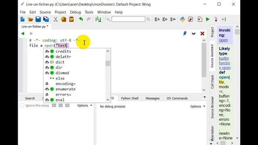Follow the 'builtin function open' link

225,63
